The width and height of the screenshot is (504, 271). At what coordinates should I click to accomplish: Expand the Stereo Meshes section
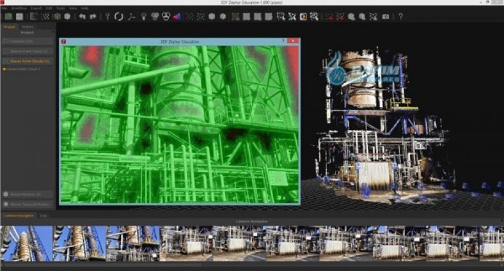pos(28,194)
